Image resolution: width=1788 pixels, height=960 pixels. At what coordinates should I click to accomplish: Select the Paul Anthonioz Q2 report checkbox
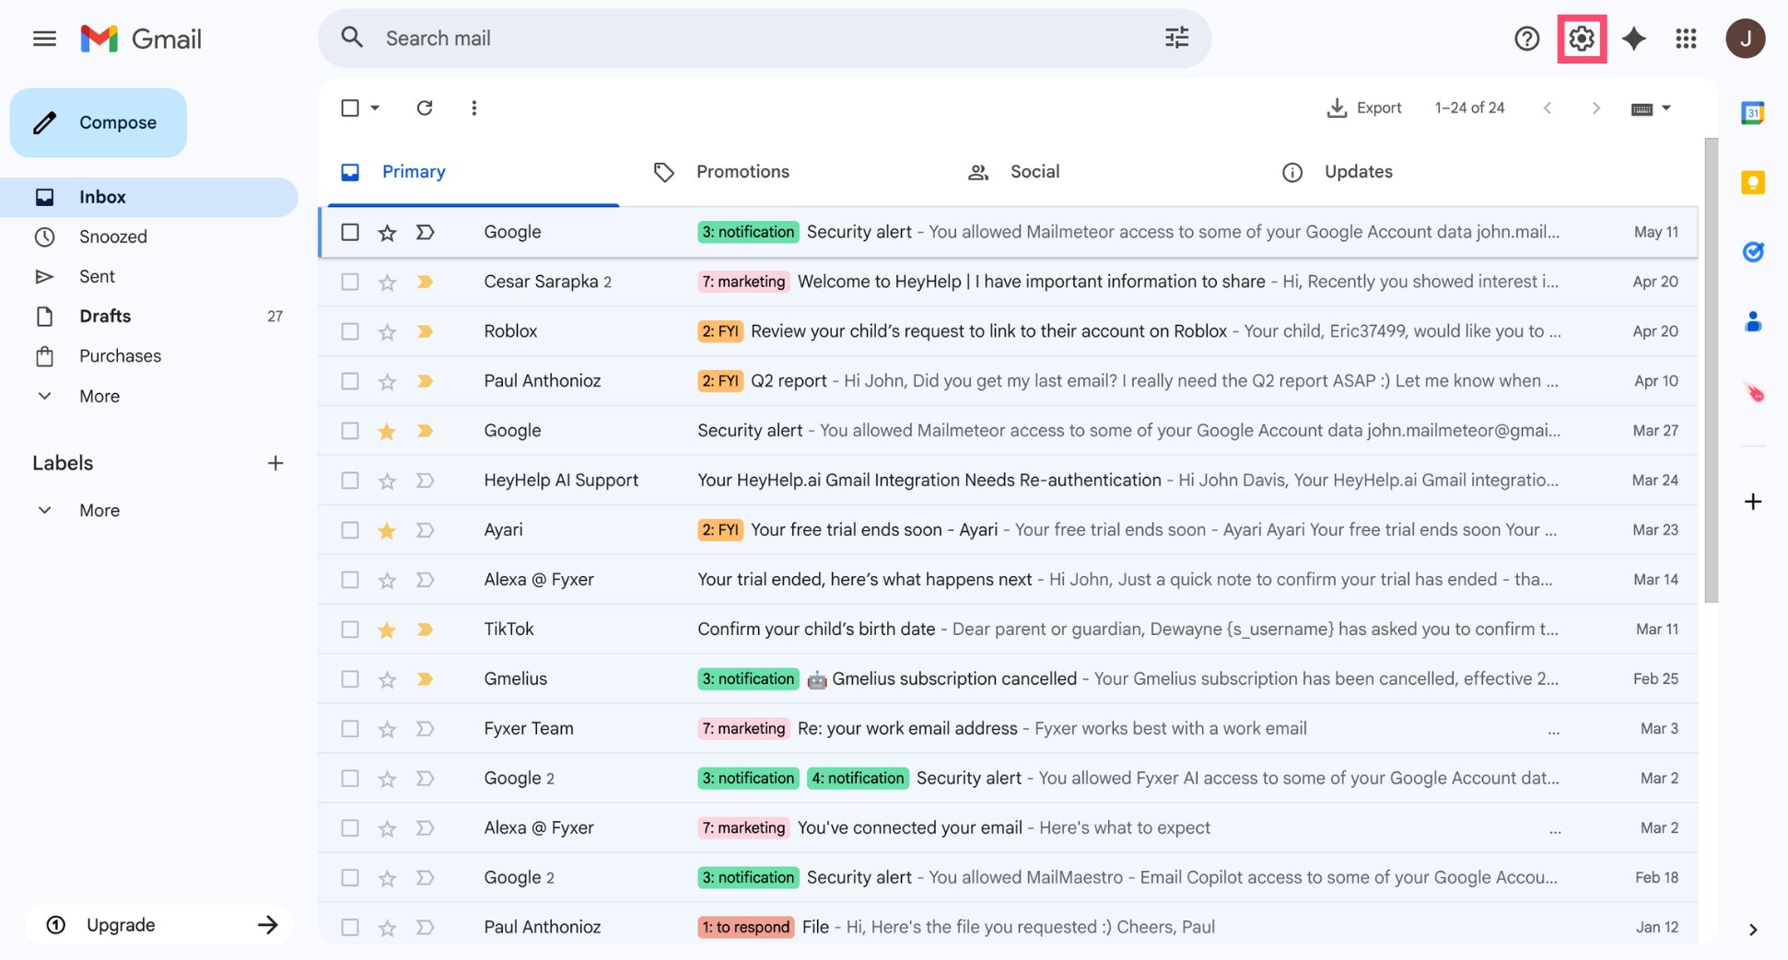click(x=350, y=381)
